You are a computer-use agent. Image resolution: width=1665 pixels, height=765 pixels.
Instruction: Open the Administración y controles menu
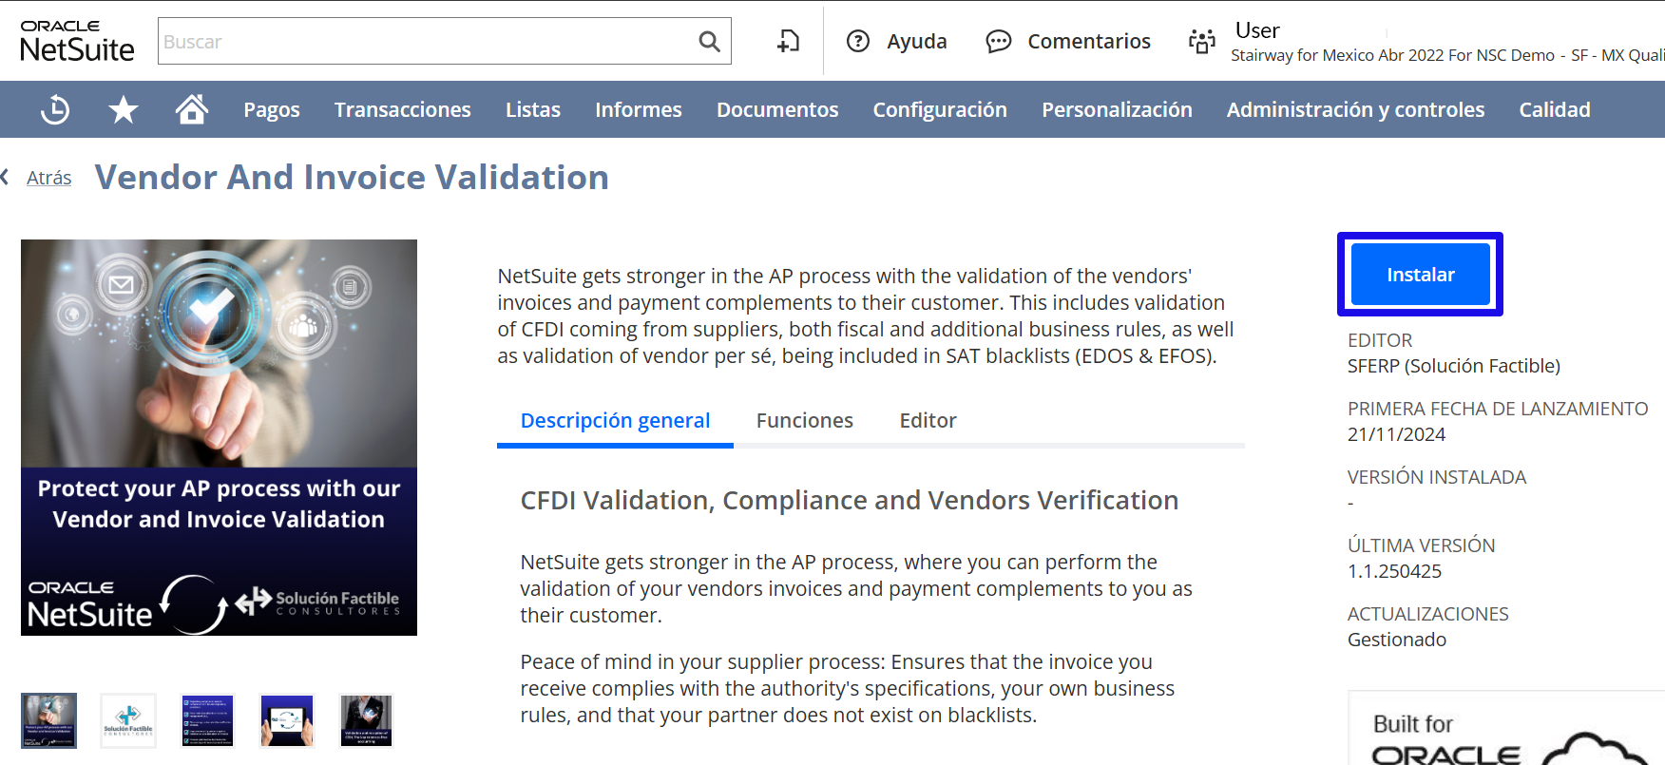pyautogui.click(x=1355, y=110)
